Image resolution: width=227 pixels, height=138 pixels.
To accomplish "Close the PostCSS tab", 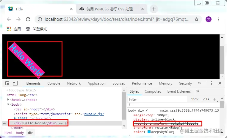I will (x=143, y=9).
